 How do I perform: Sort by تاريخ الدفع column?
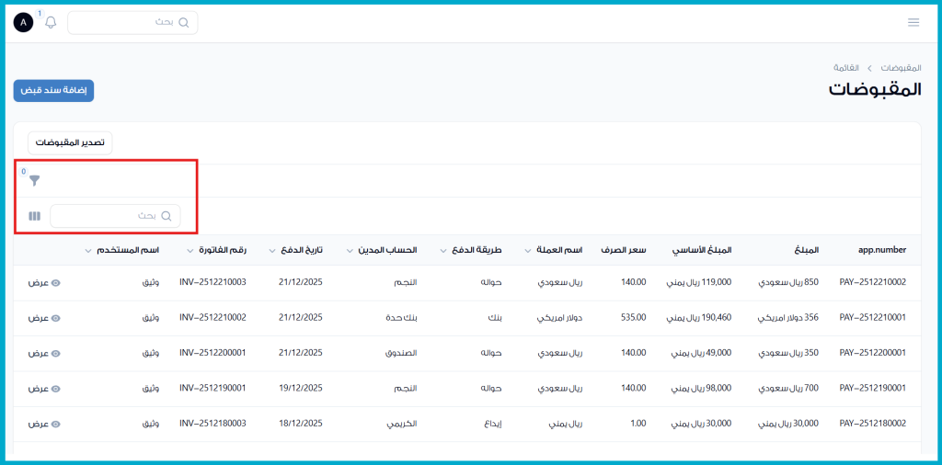[x=296, y=250]
